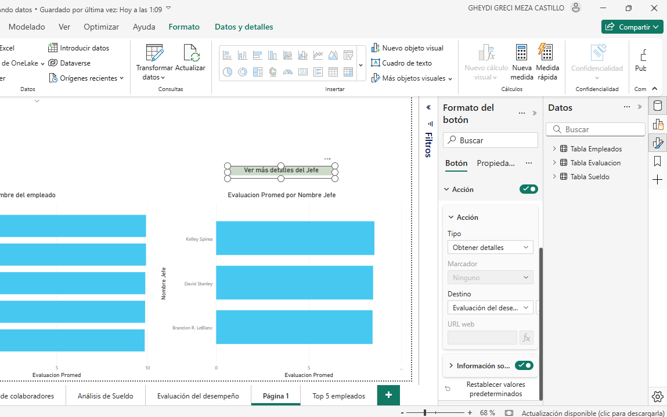
Task: Open the Destino dropdown
Action: pos(490,308)
